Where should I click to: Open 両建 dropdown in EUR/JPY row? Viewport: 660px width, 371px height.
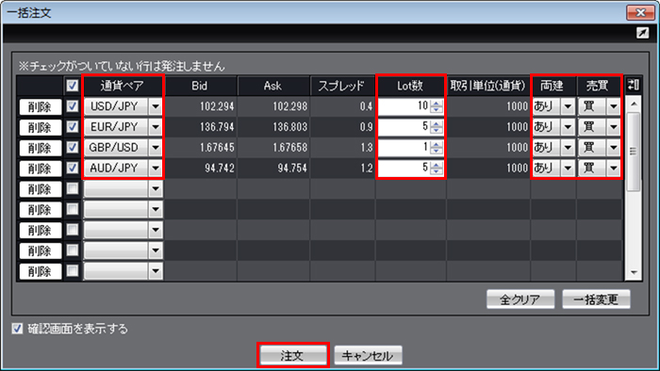click(568, 127)
